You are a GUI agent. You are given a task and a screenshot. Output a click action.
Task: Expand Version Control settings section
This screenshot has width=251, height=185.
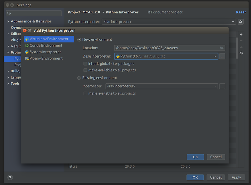coord(8,46)
